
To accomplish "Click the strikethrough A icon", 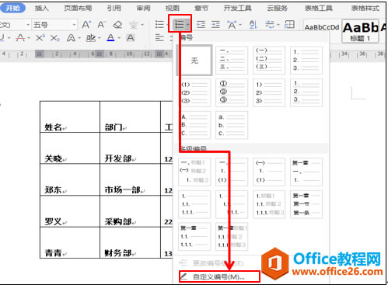I will click(x=20, y=38).
